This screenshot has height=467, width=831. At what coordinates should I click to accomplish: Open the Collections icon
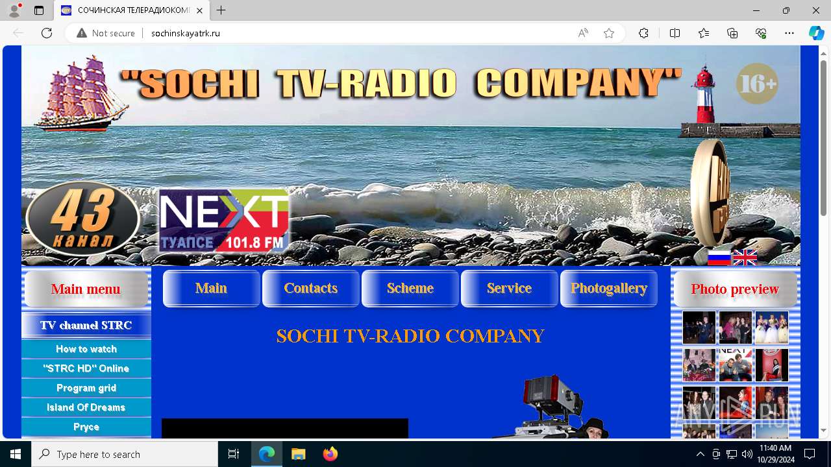point(732,33)
